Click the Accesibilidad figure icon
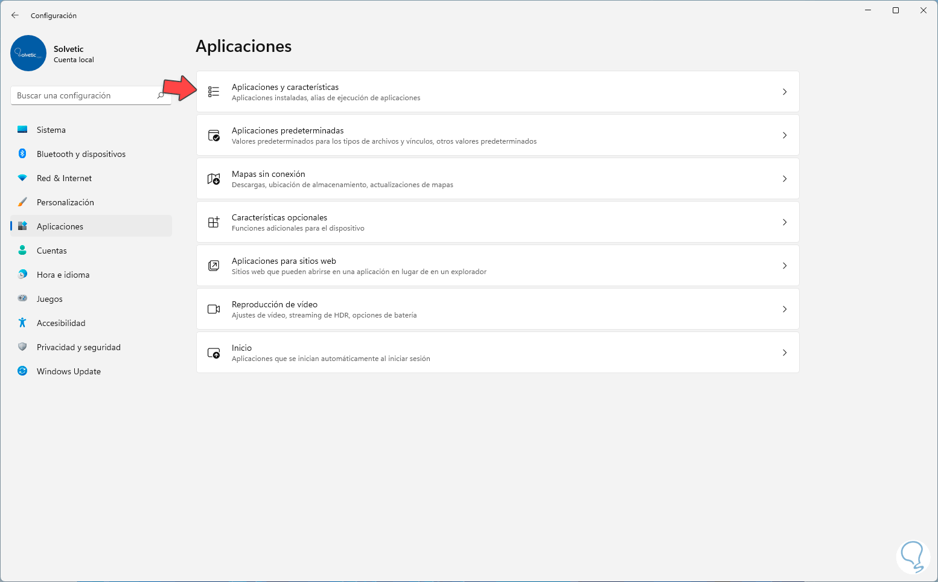Viewport: 938px width, 582px height. click(x=22, y=323)
